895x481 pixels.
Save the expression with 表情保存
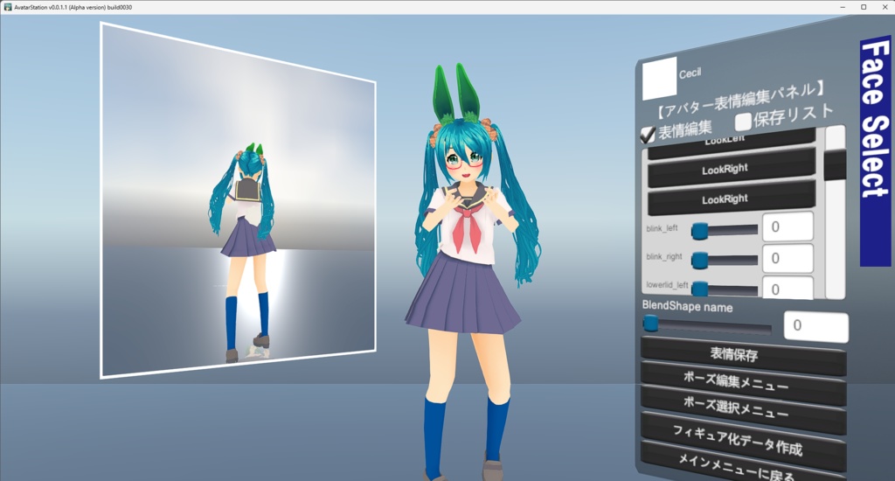[743, 355]
